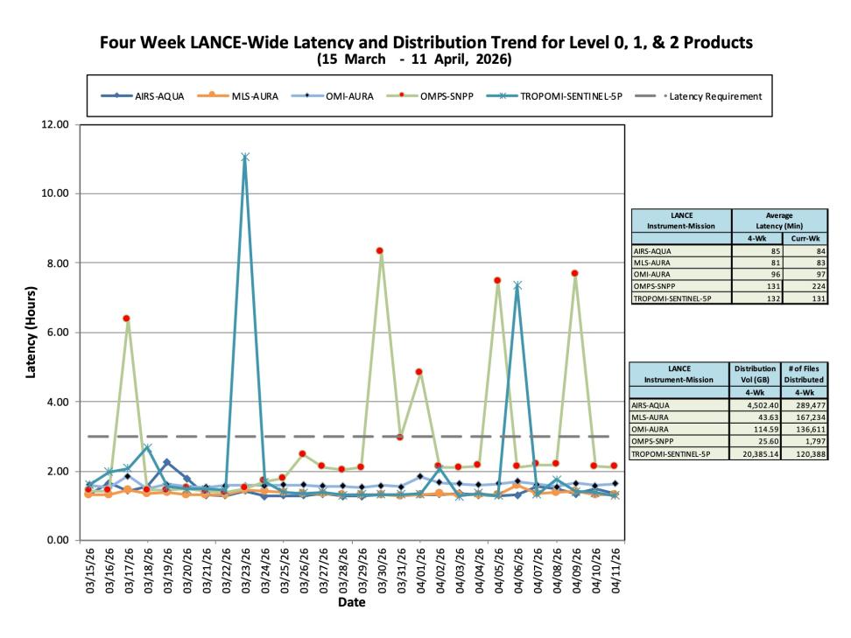Click the chart title text

point(426,42)
